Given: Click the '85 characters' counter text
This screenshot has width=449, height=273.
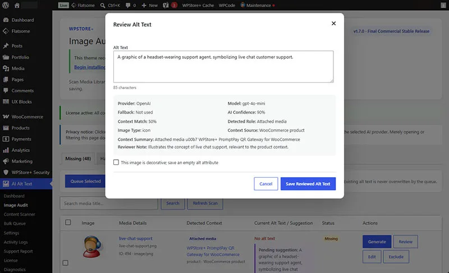Looking at the screenshot, I should click(125, 88).
